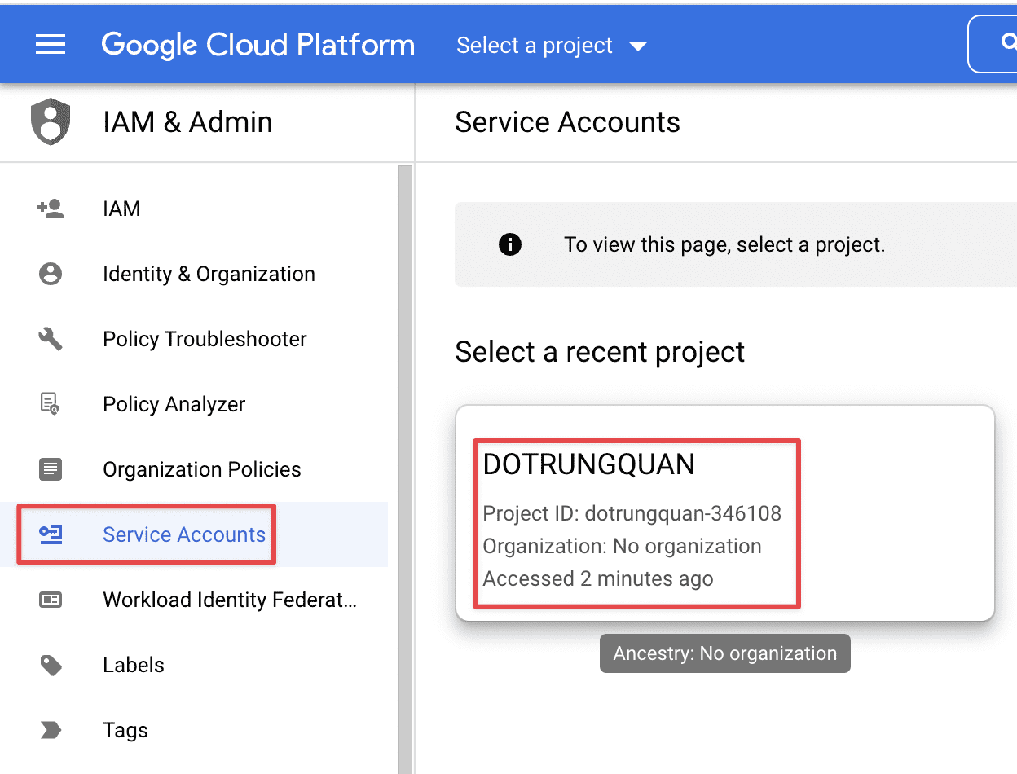Click the Organization Policies list icon
1017x774 pixels.
click(51, 469)
